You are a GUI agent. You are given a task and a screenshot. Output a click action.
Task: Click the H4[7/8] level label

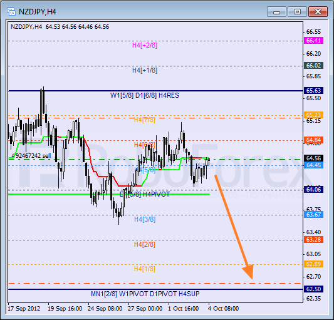click(x=144, y=120)
